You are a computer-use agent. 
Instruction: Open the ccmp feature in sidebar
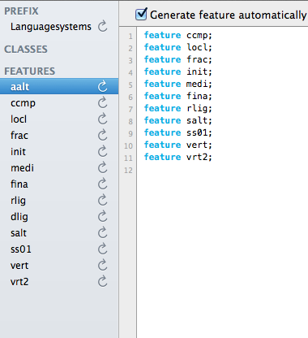pos(23,104)
